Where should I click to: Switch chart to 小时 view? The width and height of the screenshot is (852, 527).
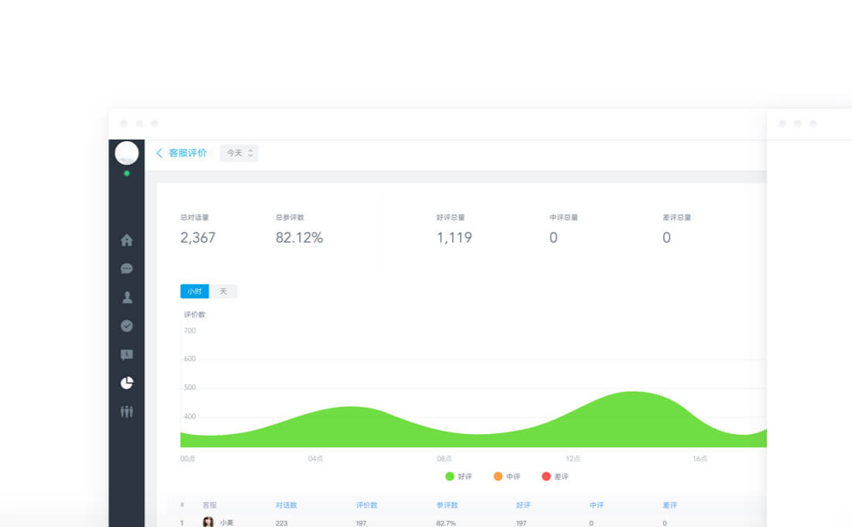pos(194,291)
